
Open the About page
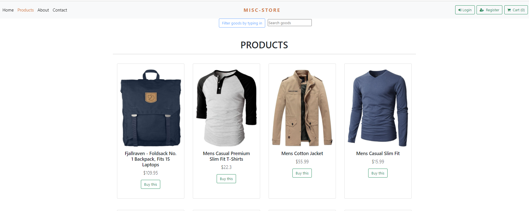[43, 10]
